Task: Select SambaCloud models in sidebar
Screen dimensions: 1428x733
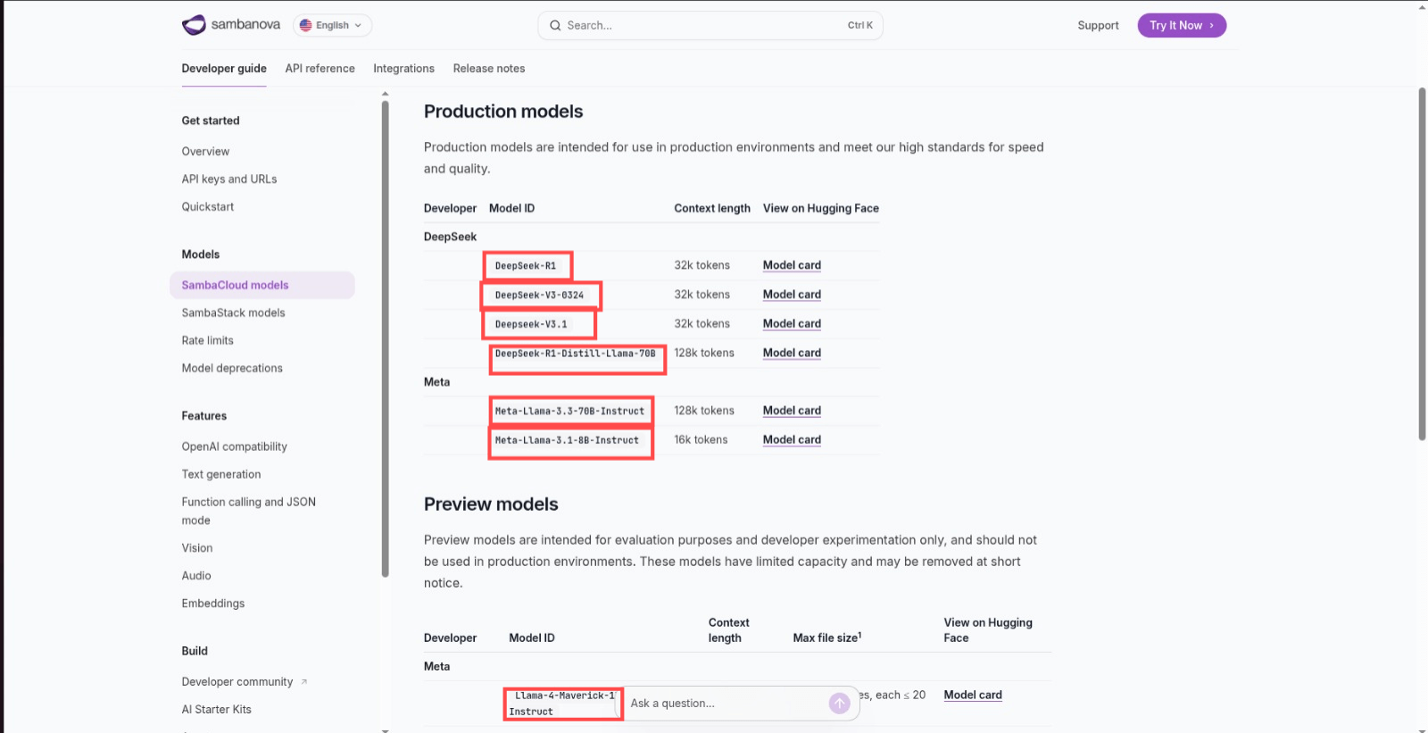Action: [262, 285]
